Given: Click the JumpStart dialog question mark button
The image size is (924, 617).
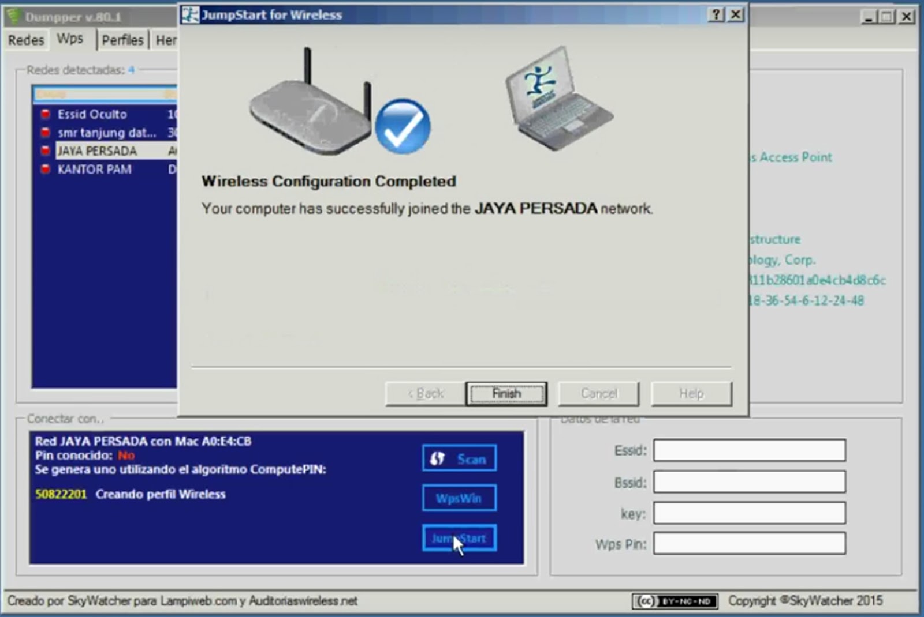Looking at the screenshot, I should coord(716,14).
